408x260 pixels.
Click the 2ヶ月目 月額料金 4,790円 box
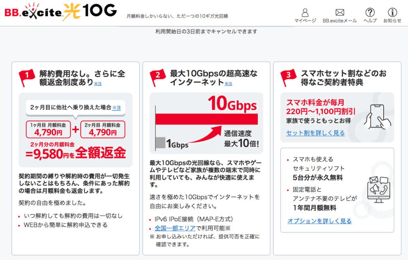coord(103,129)
